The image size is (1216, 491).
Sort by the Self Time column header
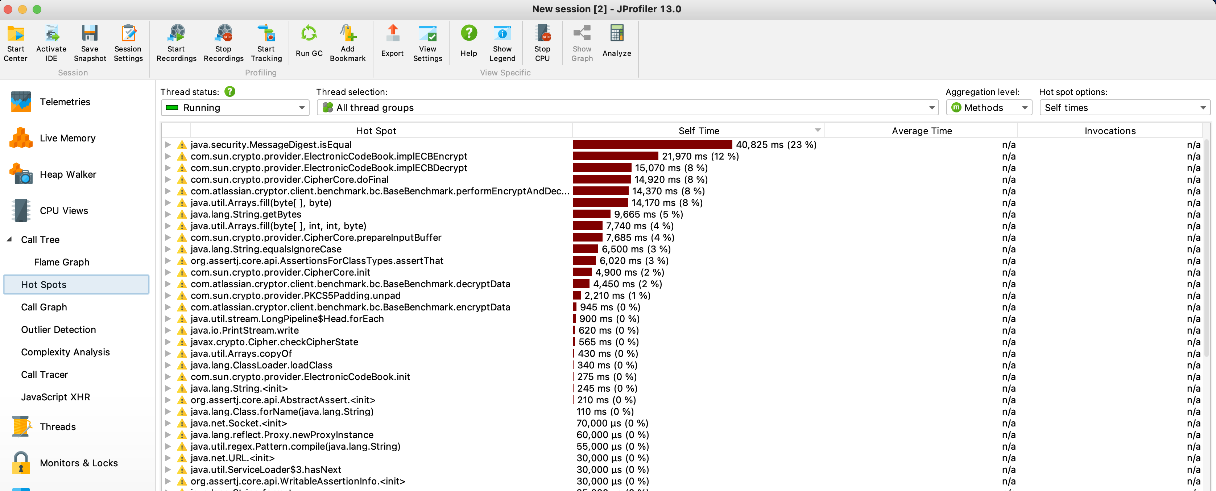point(698,130)
